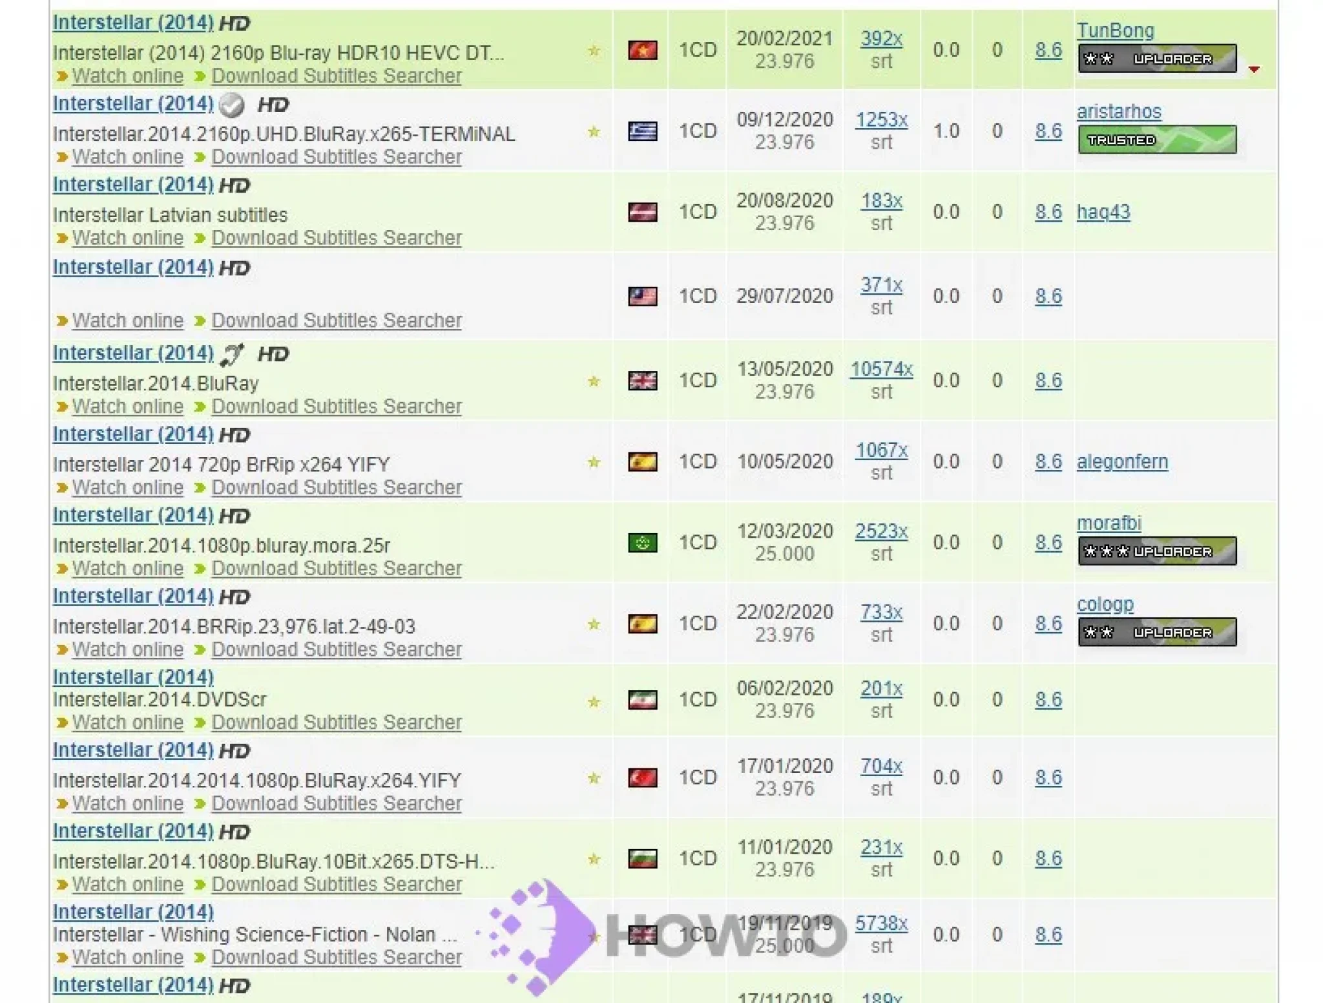Open uploader profile aristarhos
This screenshot has width=1323, height=1003.
click(x=1118, y=112)
